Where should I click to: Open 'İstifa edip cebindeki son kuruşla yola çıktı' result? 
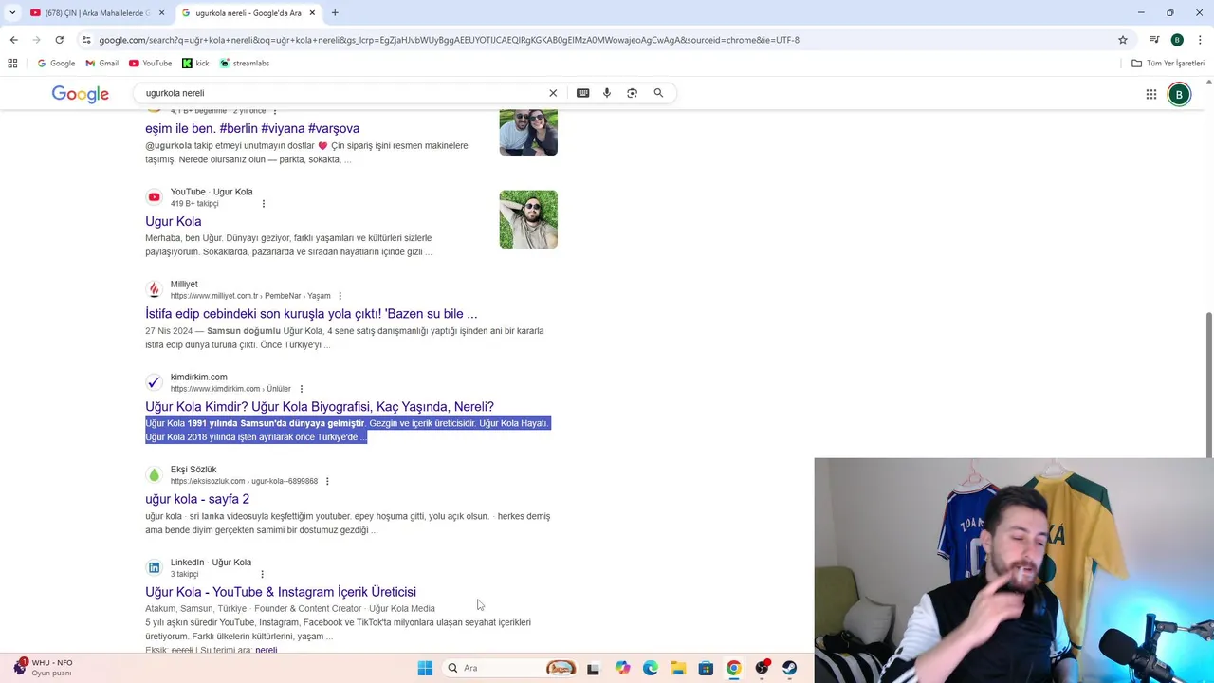311,314
